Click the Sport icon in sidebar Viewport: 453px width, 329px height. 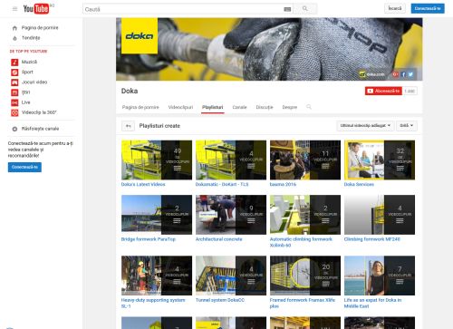coord(14,73)
